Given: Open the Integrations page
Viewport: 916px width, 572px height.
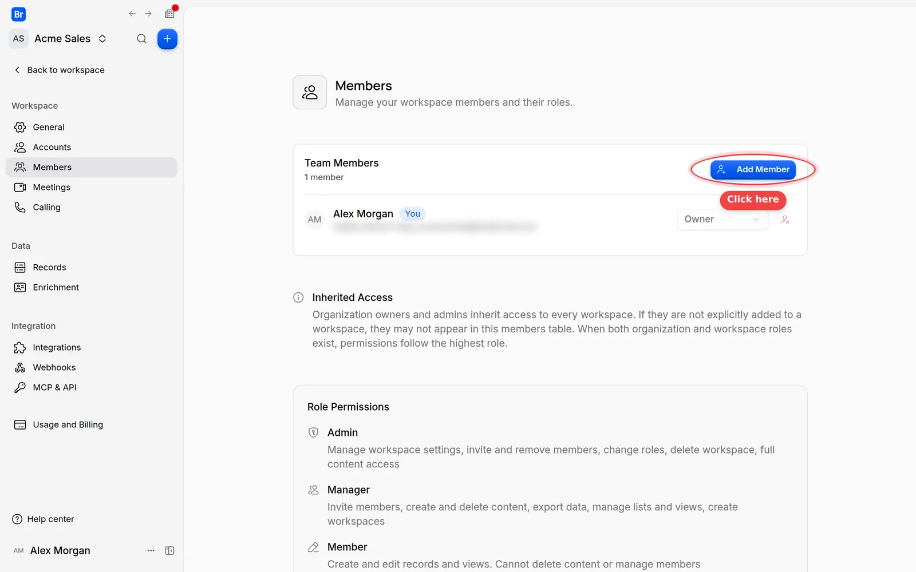Looking at the screenshot, I should point(92,347).
